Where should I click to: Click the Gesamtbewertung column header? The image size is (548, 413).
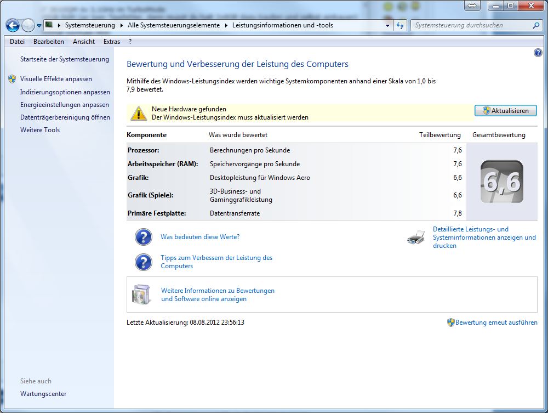(x=499, y=135)
